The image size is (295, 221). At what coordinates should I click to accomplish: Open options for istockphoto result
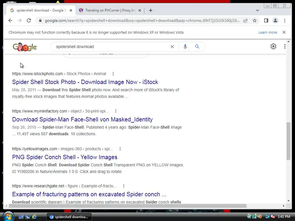click(113, 74)
